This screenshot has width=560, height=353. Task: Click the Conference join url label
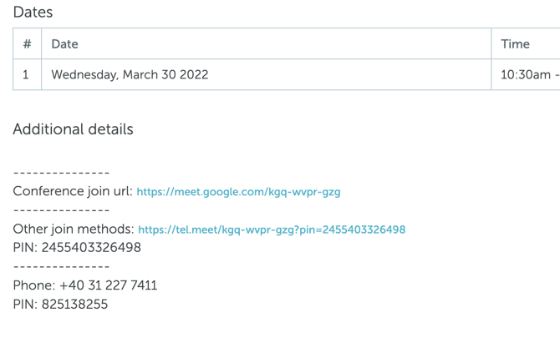click(73, 191)
